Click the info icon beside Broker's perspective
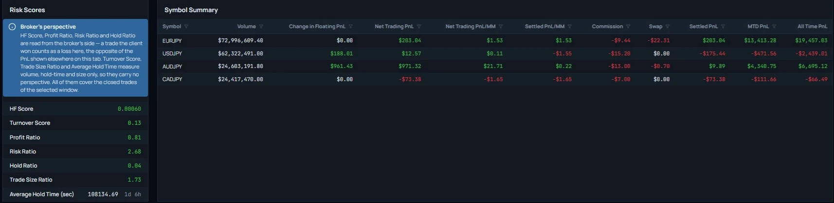Screen dimensions: 834x203 click(x=12, y=27)
